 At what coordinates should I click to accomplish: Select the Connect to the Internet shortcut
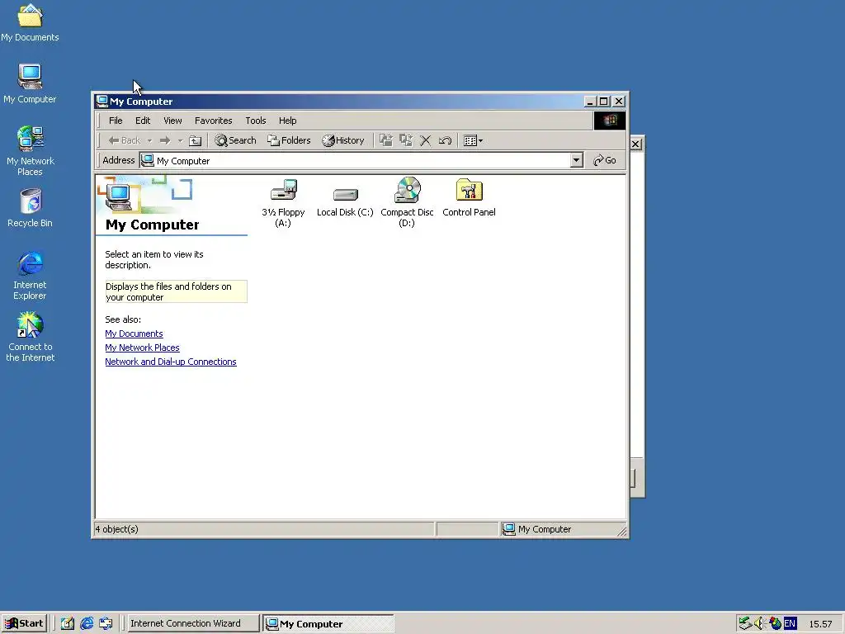click(x=31, y=338)
